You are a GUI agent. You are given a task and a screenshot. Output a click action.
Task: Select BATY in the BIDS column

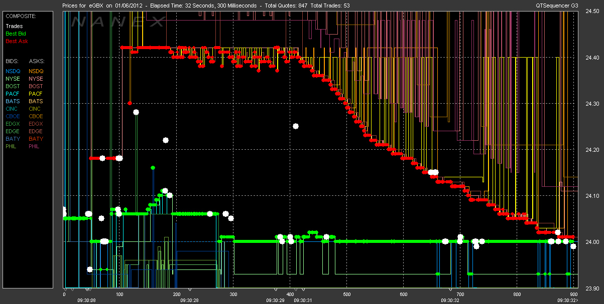click(x=13, y=139)
